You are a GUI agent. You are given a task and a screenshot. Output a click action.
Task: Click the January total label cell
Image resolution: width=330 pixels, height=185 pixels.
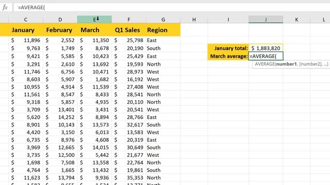pos(228,48)
